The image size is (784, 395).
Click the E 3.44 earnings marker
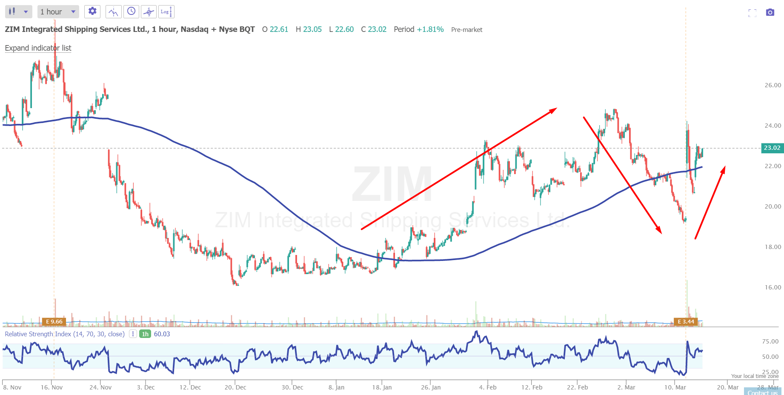686,322
